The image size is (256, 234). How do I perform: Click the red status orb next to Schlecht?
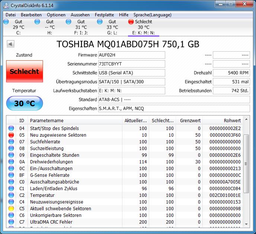131,22
